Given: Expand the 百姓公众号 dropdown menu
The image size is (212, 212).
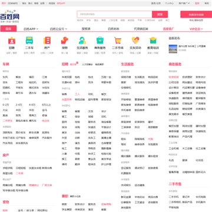Looking at the screenshot, I should point(58,29).
